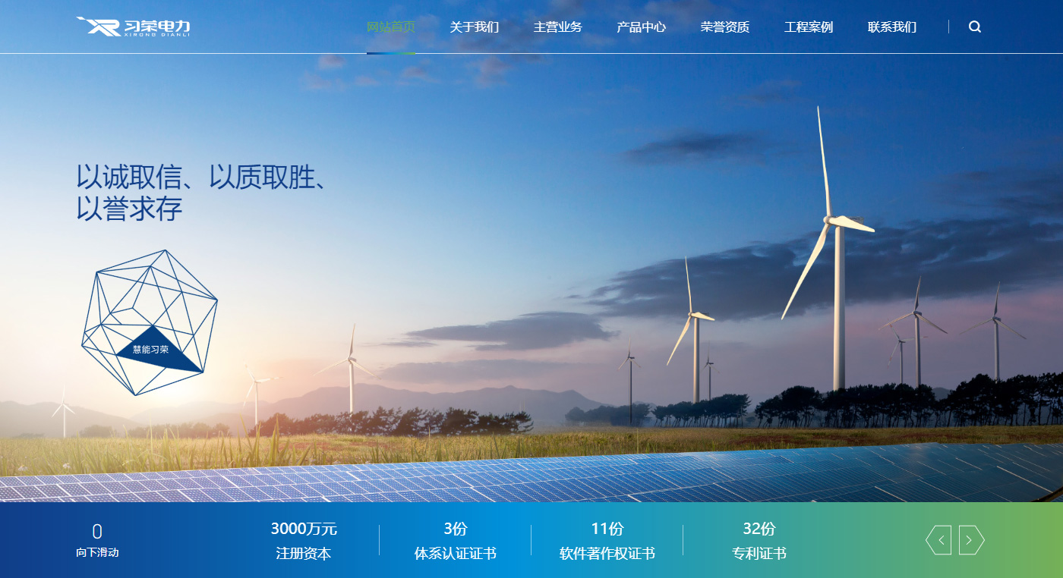Viewport: 1063px width, 578px height.
Task: Click the Xirong Dianli company logo
Action: [134, 27]
